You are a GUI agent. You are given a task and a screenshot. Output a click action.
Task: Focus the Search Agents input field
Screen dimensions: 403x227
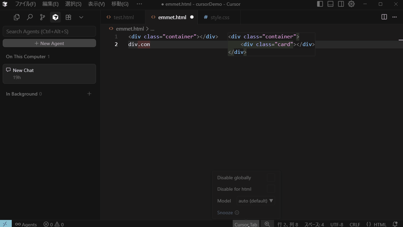49,31
